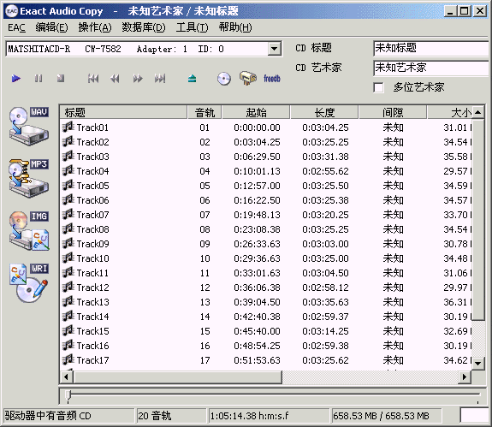This screenshot has height=427, width=492.
Task: Click the track list scroll down arrow
Action: point(477,364)
